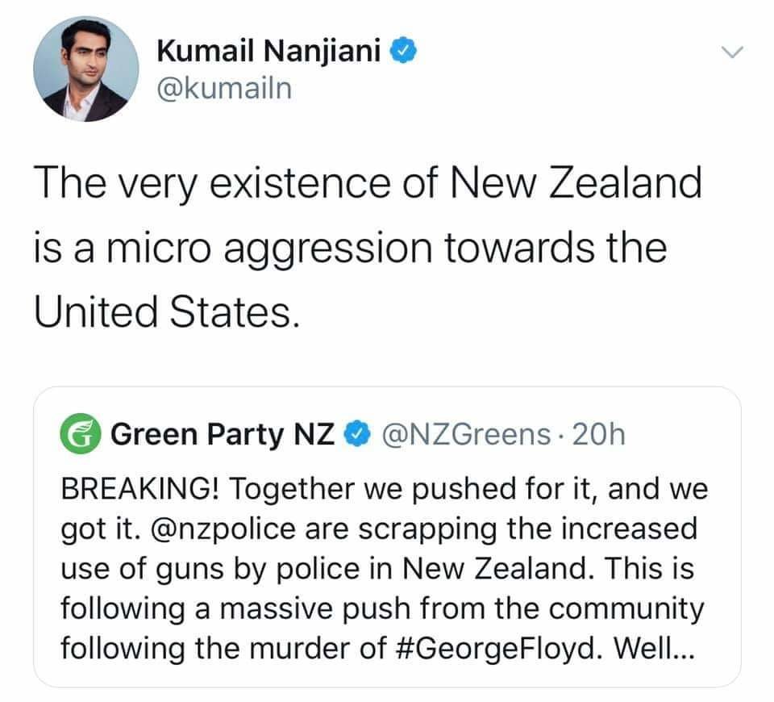Click "The very existence of New Zealand" line
This screenshot has width=774, height=702.
click(x=367, y=185)
